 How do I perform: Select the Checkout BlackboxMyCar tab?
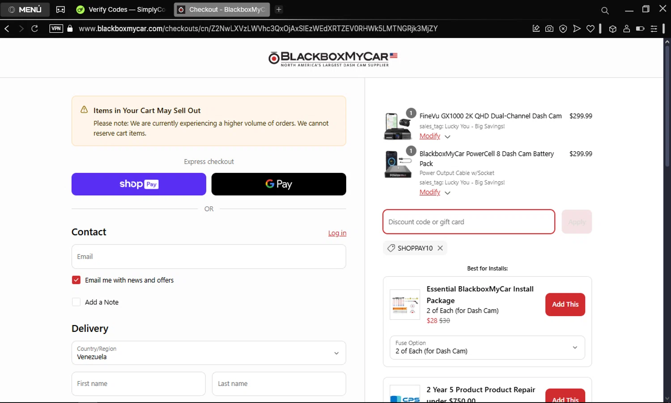[222, 9]
